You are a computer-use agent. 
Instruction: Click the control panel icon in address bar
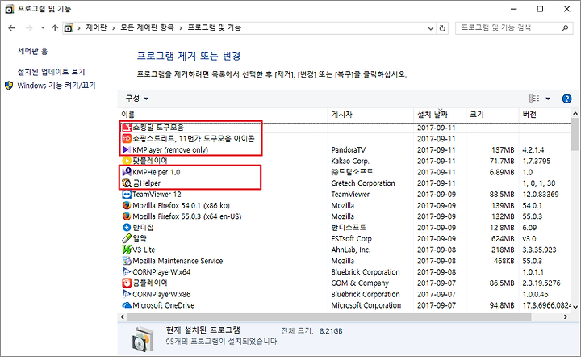coord(69,27)
